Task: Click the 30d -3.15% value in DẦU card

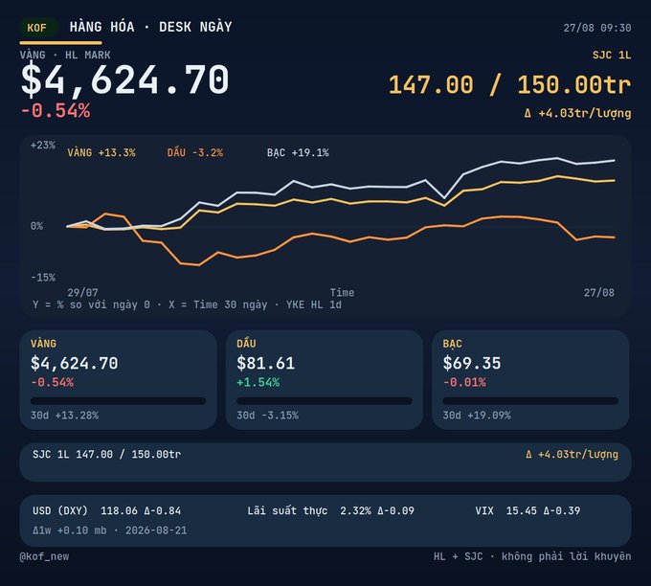Action: (x=268, y=416)
